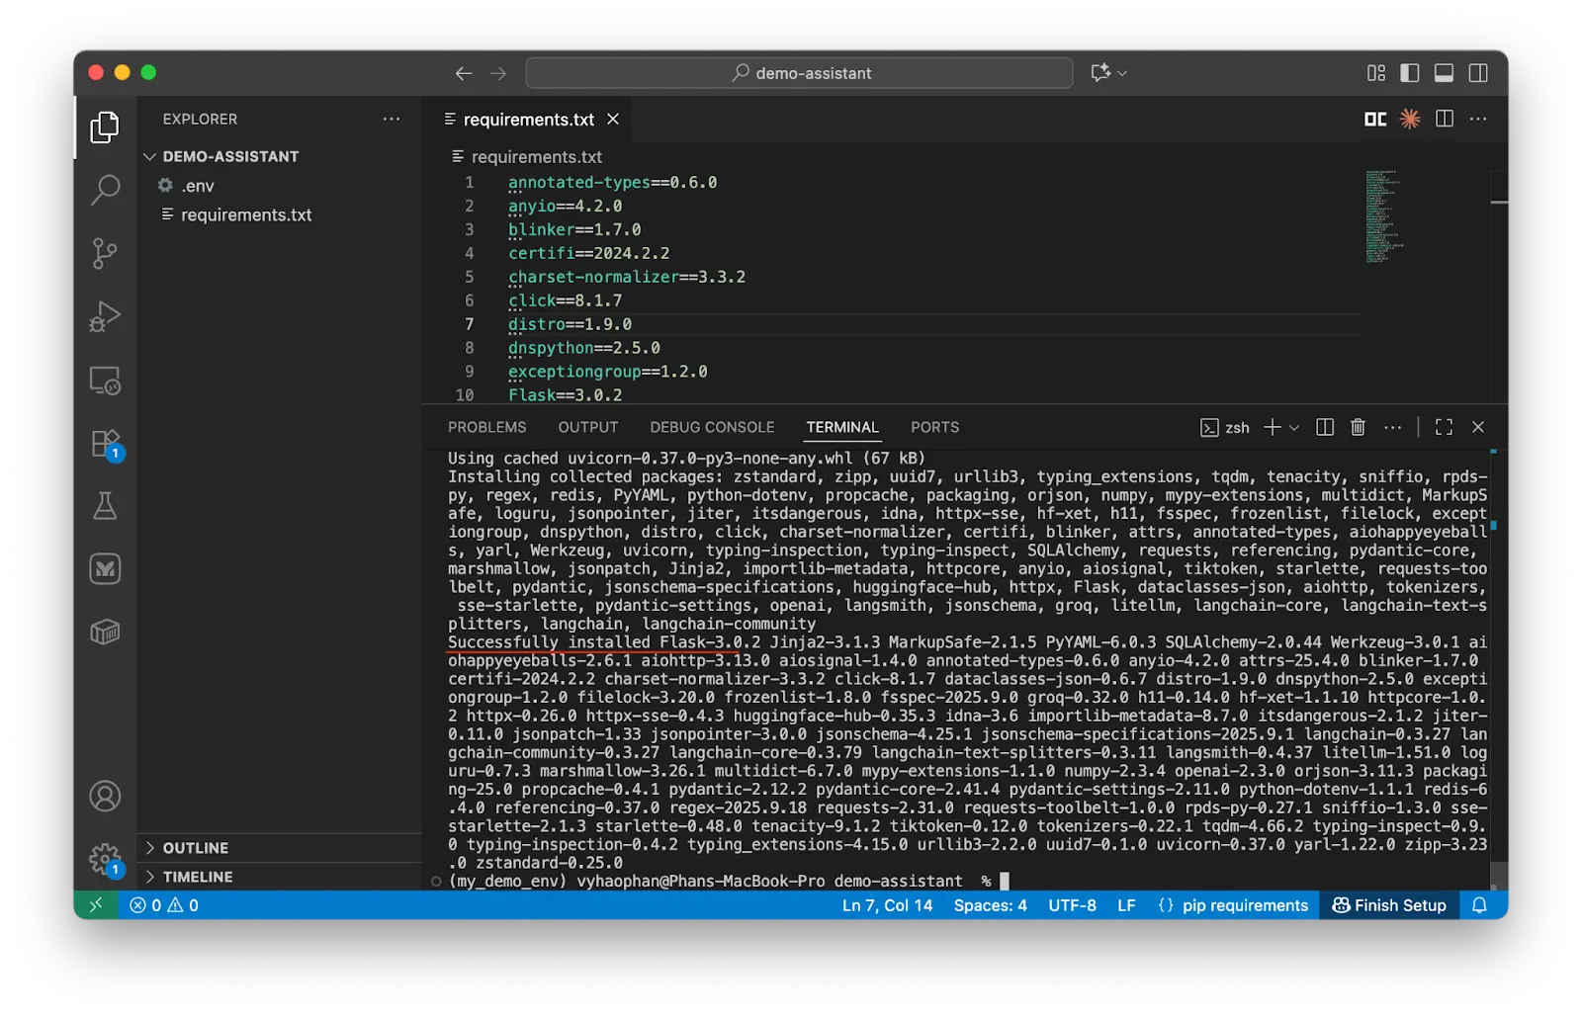Click the demo-assistant command center search box
Screen dimensions: 1582x1017
[x=799, y=73]
